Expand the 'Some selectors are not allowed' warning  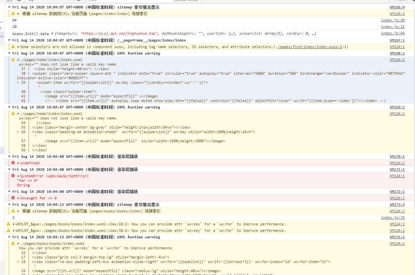(19, 47)
